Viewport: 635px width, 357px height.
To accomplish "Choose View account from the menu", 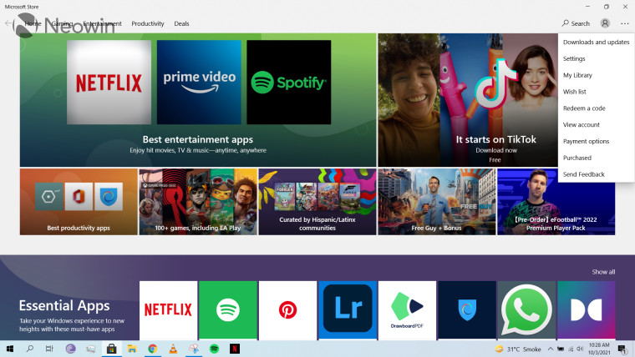I will (596, 125).
